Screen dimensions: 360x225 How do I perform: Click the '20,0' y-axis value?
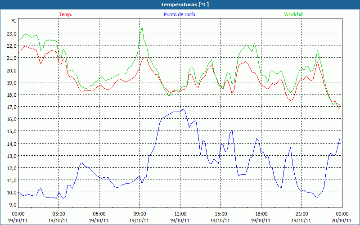[12, 71]
